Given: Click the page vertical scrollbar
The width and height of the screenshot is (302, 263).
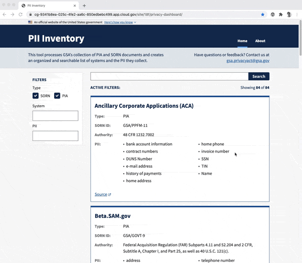Looking at the screenshot, I should [300, 38].
